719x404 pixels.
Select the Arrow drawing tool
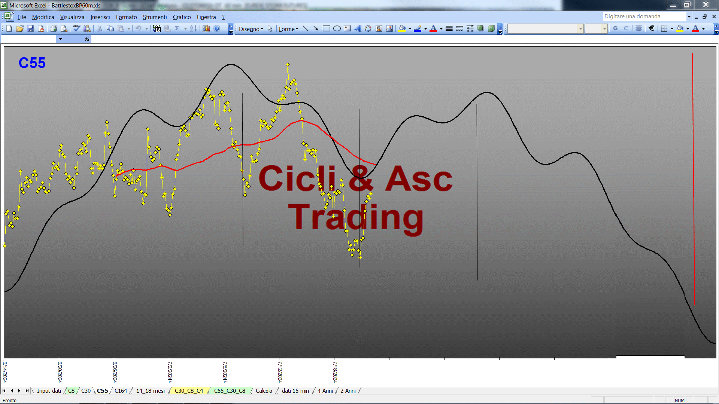click(x=316, y=28)
